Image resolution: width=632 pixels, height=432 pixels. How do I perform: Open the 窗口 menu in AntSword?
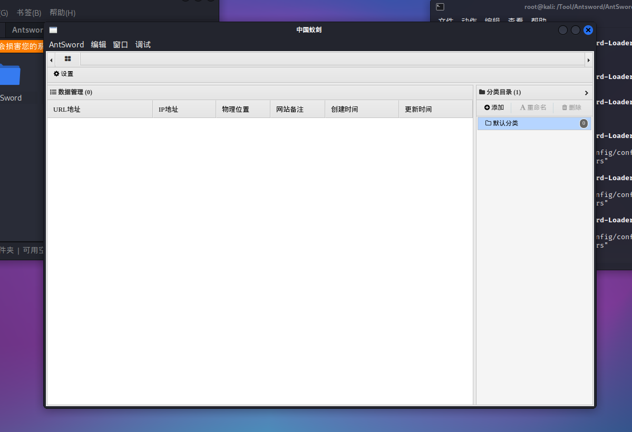click(121, 44)
